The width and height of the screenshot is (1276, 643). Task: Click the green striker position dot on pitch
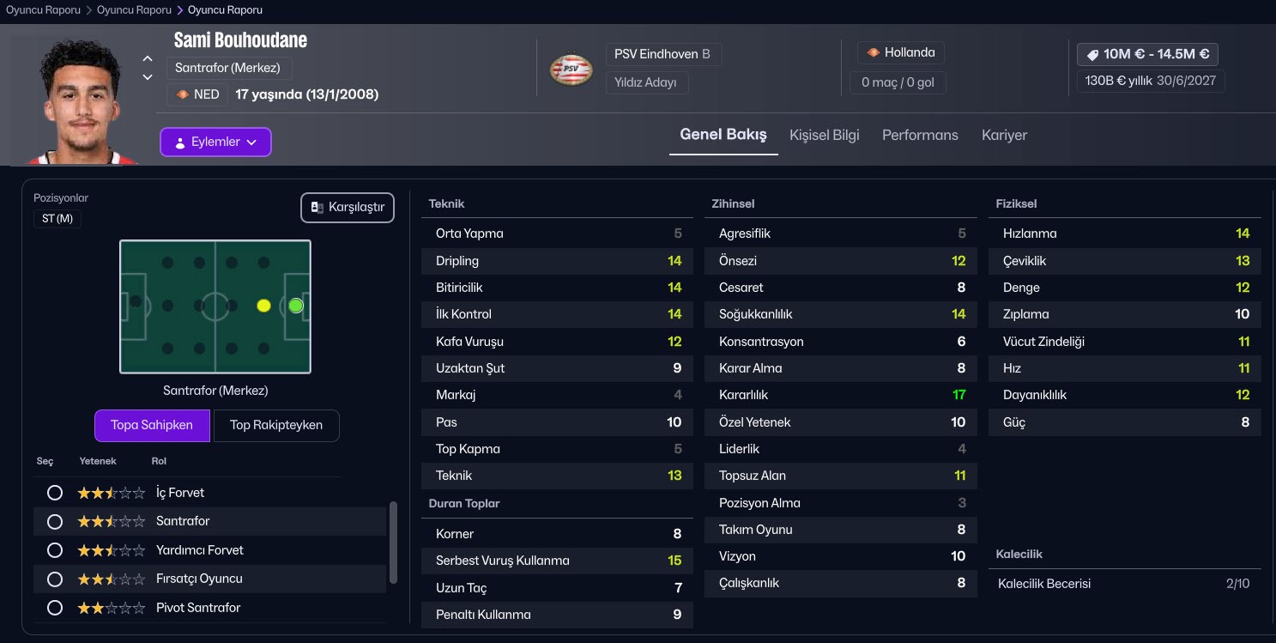tap(296, 305)
